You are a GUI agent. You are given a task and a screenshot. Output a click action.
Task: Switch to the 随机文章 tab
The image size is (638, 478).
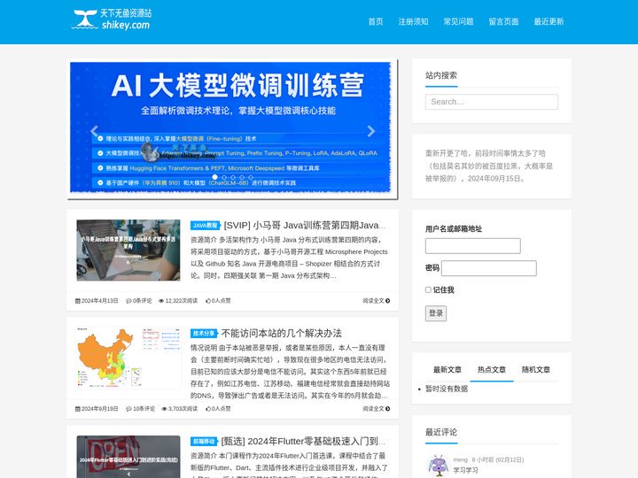click(536, 369)
